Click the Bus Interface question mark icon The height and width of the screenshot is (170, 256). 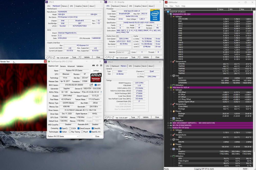pos(101,92)
